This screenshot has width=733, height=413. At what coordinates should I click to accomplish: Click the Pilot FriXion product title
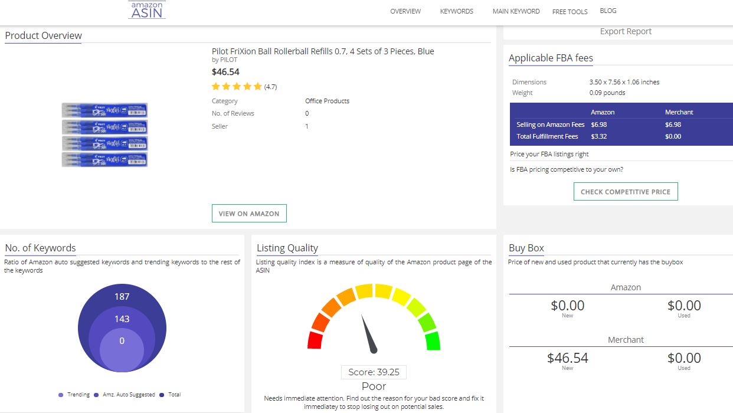323,51
